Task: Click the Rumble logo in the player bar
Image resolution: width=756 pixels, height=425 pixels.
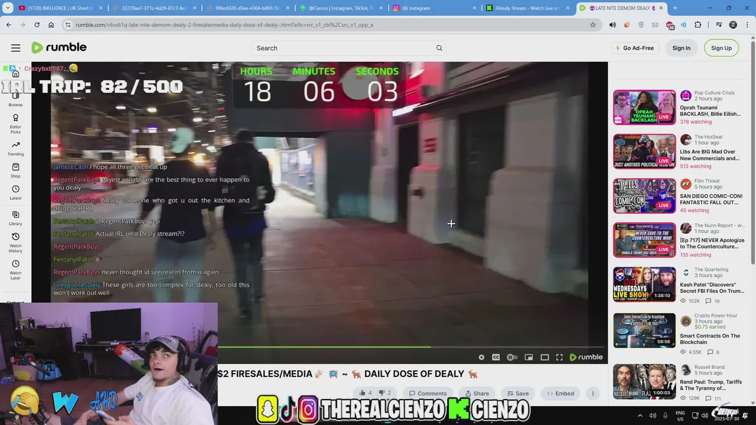Action: coord(586,357)
